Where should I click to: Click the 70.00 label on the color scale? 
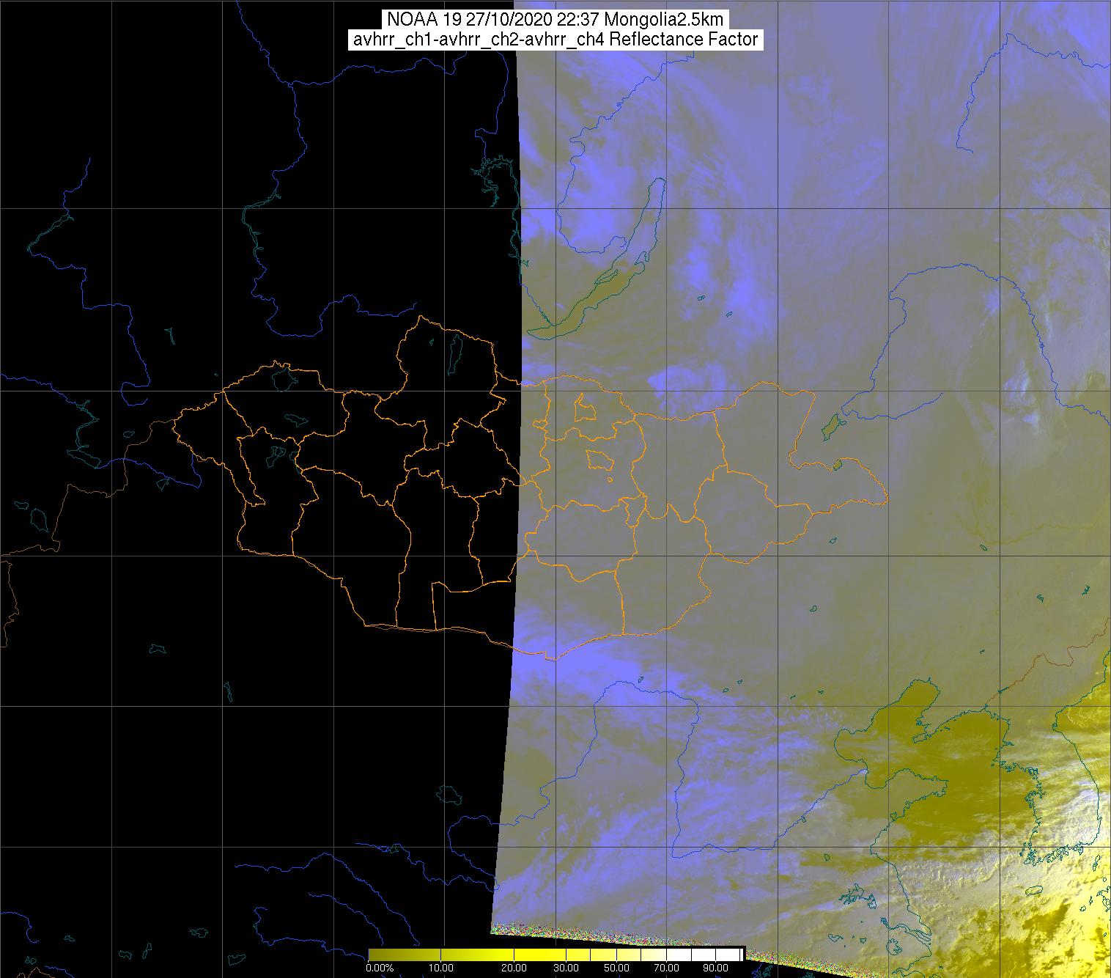[665, 969]
